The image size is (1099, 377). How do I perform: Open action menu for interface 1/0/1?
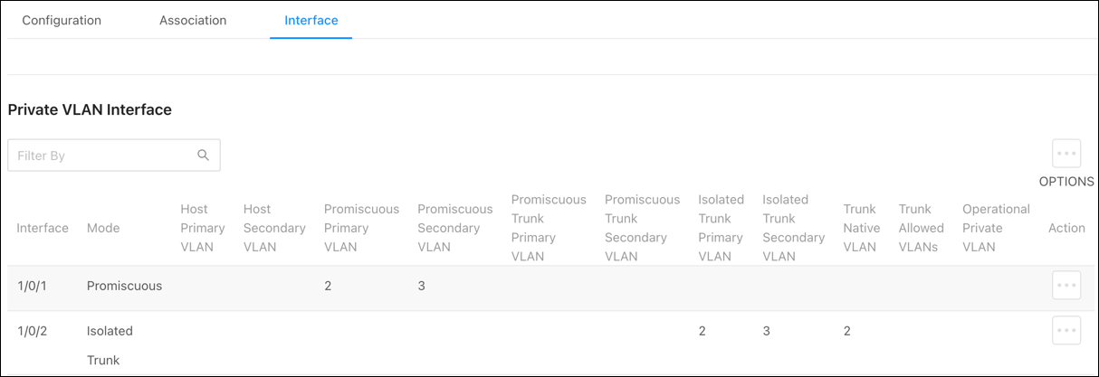1066,285
